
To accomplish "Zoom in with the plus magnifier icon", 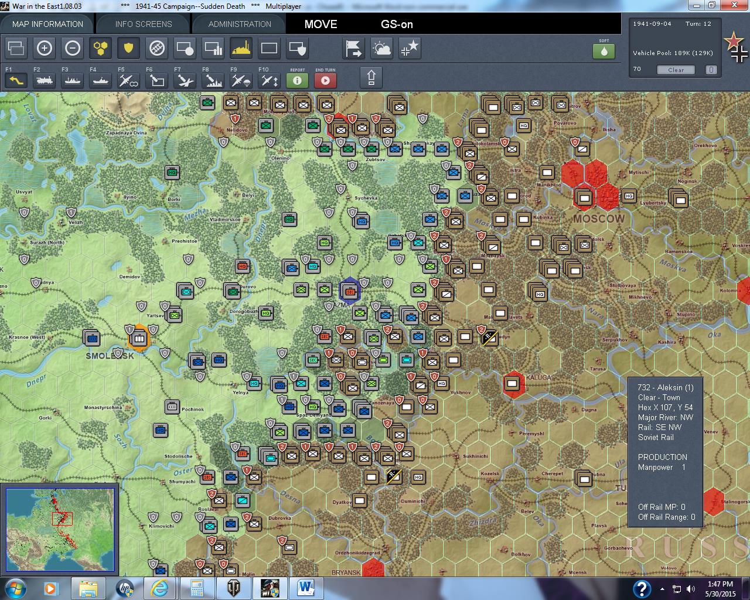I will point(45,48).
